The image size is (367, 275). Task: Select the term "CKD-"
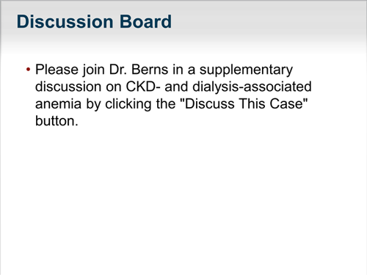point(143,87)
